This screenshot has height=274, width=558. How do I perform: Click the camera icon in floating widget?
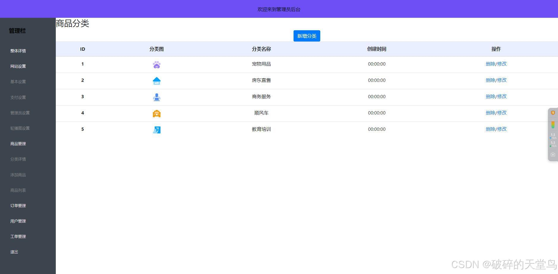tap(553, 154)
